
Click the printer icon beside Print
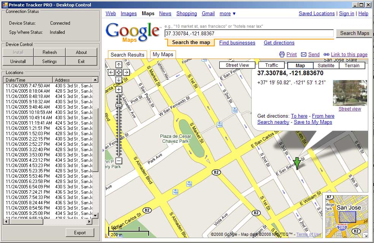tap(282, 55)
